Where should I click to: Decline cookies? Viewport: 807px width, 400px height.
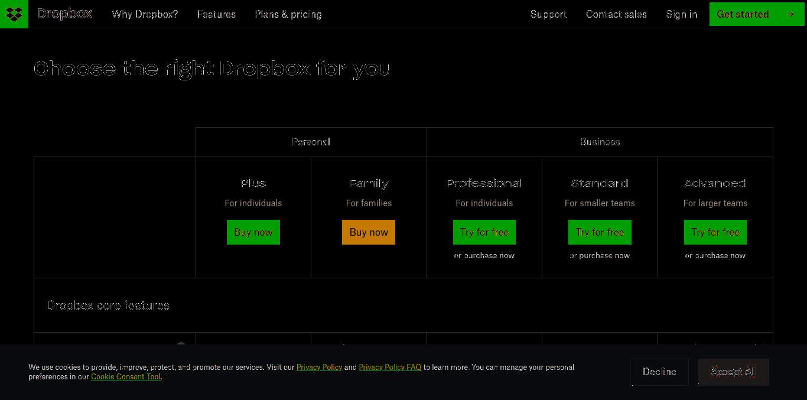pos(659,372)
